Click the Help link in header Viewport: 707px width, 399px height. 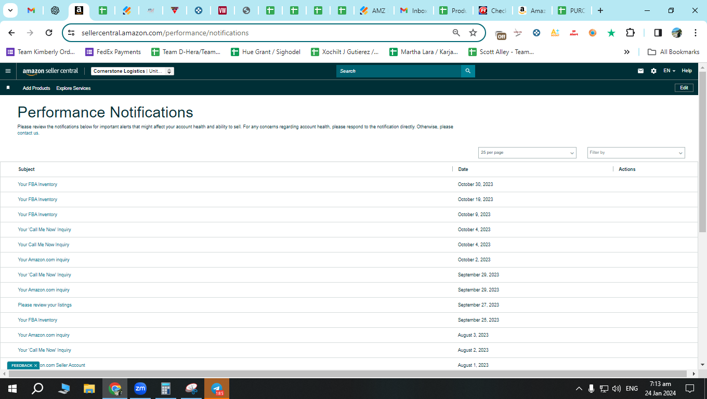[687, 71]
